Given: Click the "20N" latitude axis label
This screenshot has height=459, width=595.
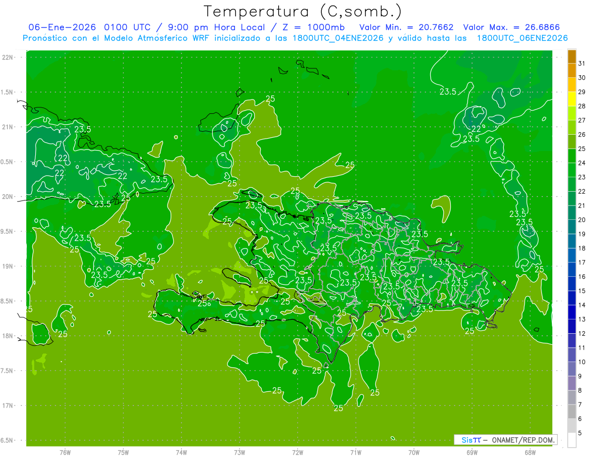Looking at the screenshot, I should [x=7, y=197].
